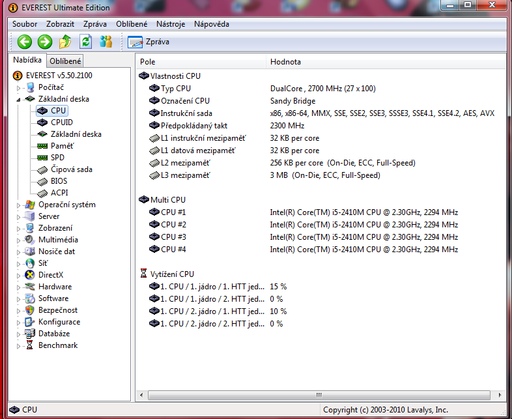Click the DirectX yellow X icon
512x419 pixels.
point(30,275)
